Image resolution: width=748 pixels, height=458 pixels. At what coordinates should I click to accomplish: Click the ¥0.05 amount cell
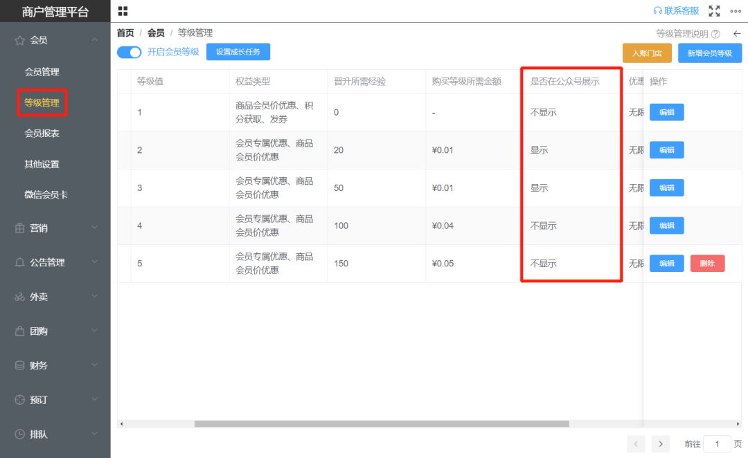pos(443,264)
